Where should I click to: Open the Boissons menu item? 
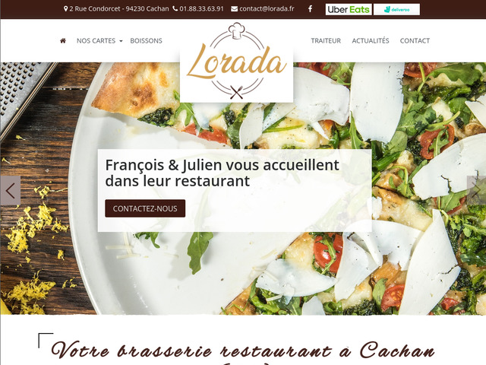(146, 40)
